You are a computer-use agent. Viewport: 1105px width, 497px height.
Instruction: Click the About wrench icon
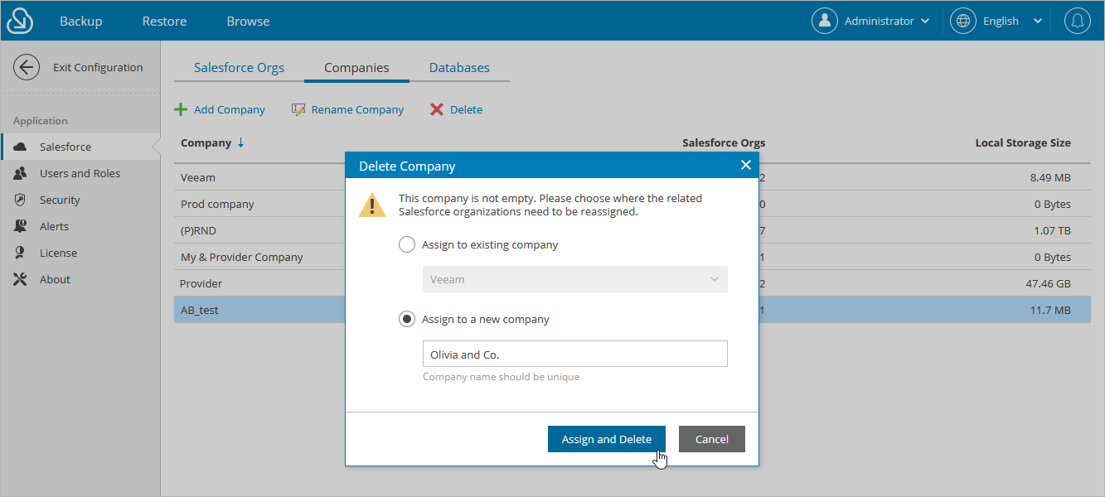click(21, 279)
